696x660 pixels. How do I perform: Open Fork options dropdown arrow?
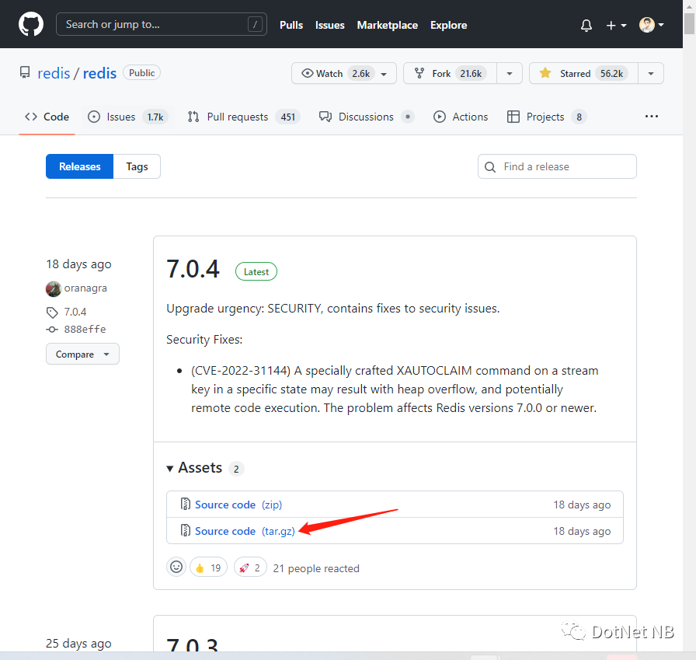click(x=510, y=73)
